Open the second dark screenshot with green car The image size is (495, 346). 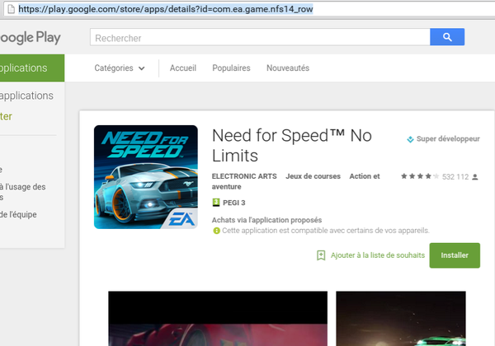(401, 319)
